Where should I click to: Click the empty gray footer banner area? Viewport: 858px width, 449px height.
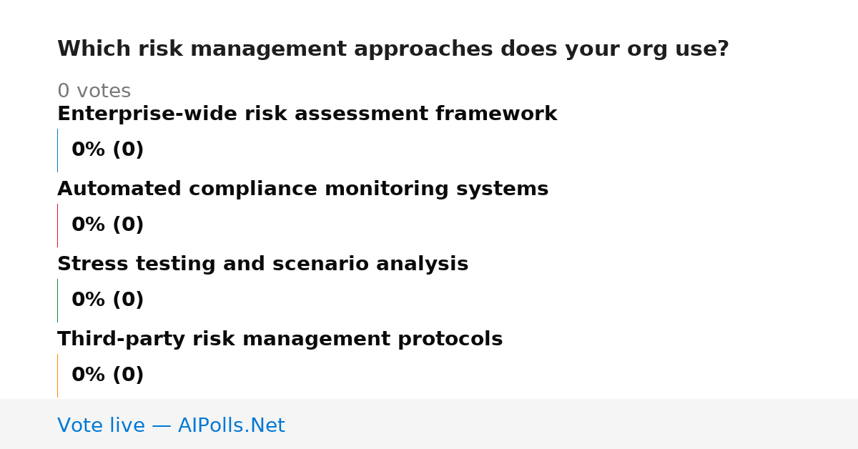click(x=572, y=424)
